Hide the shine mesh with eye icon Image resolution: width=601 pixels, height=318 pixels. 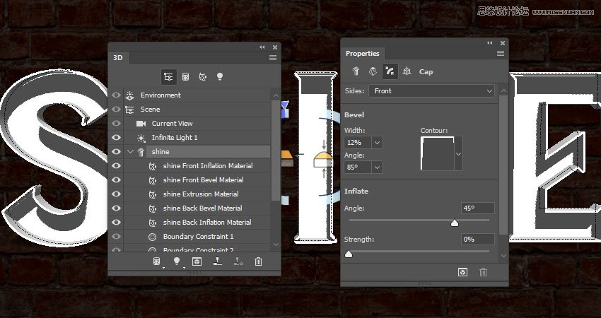116,152
